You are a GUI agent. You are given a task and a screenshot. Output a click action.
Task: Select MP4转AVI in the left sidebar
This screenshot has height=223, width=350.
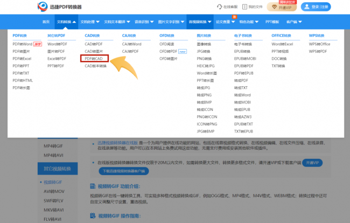[53, 155]
